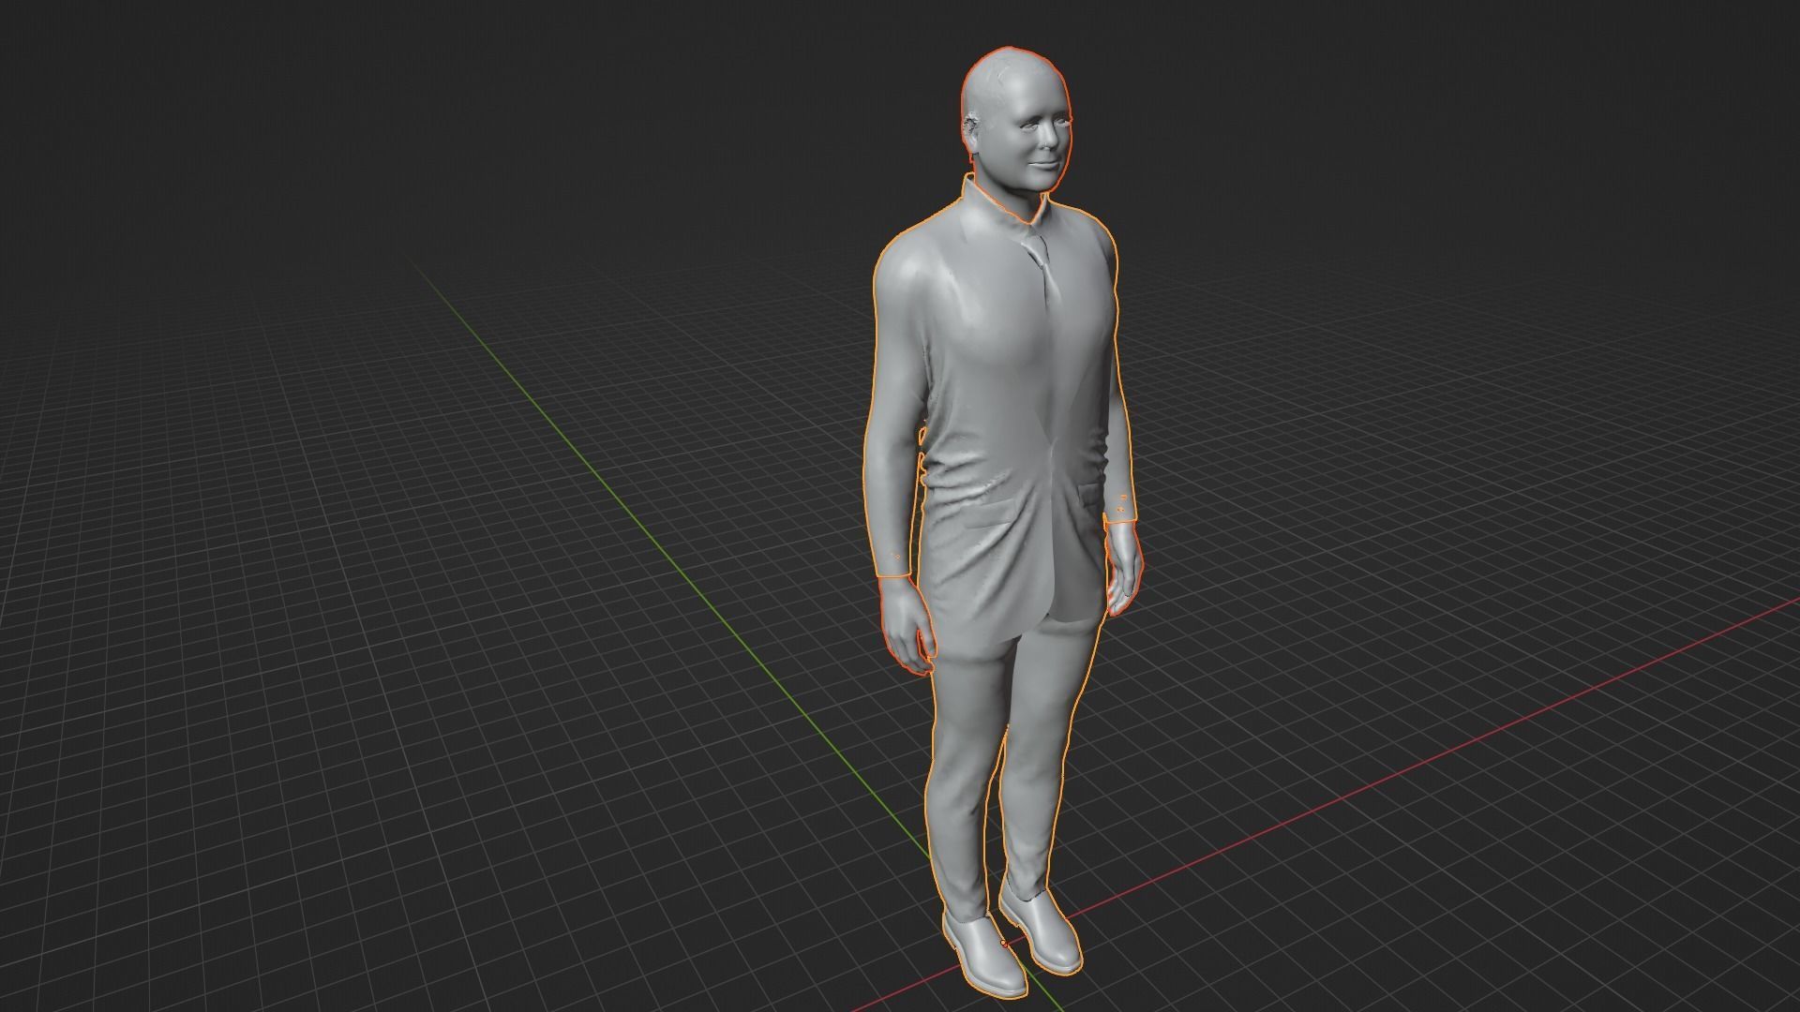The image size is (1800, 1012).
Task: Click the sleeve cuff of the far arm
Action: point(1122,506)
